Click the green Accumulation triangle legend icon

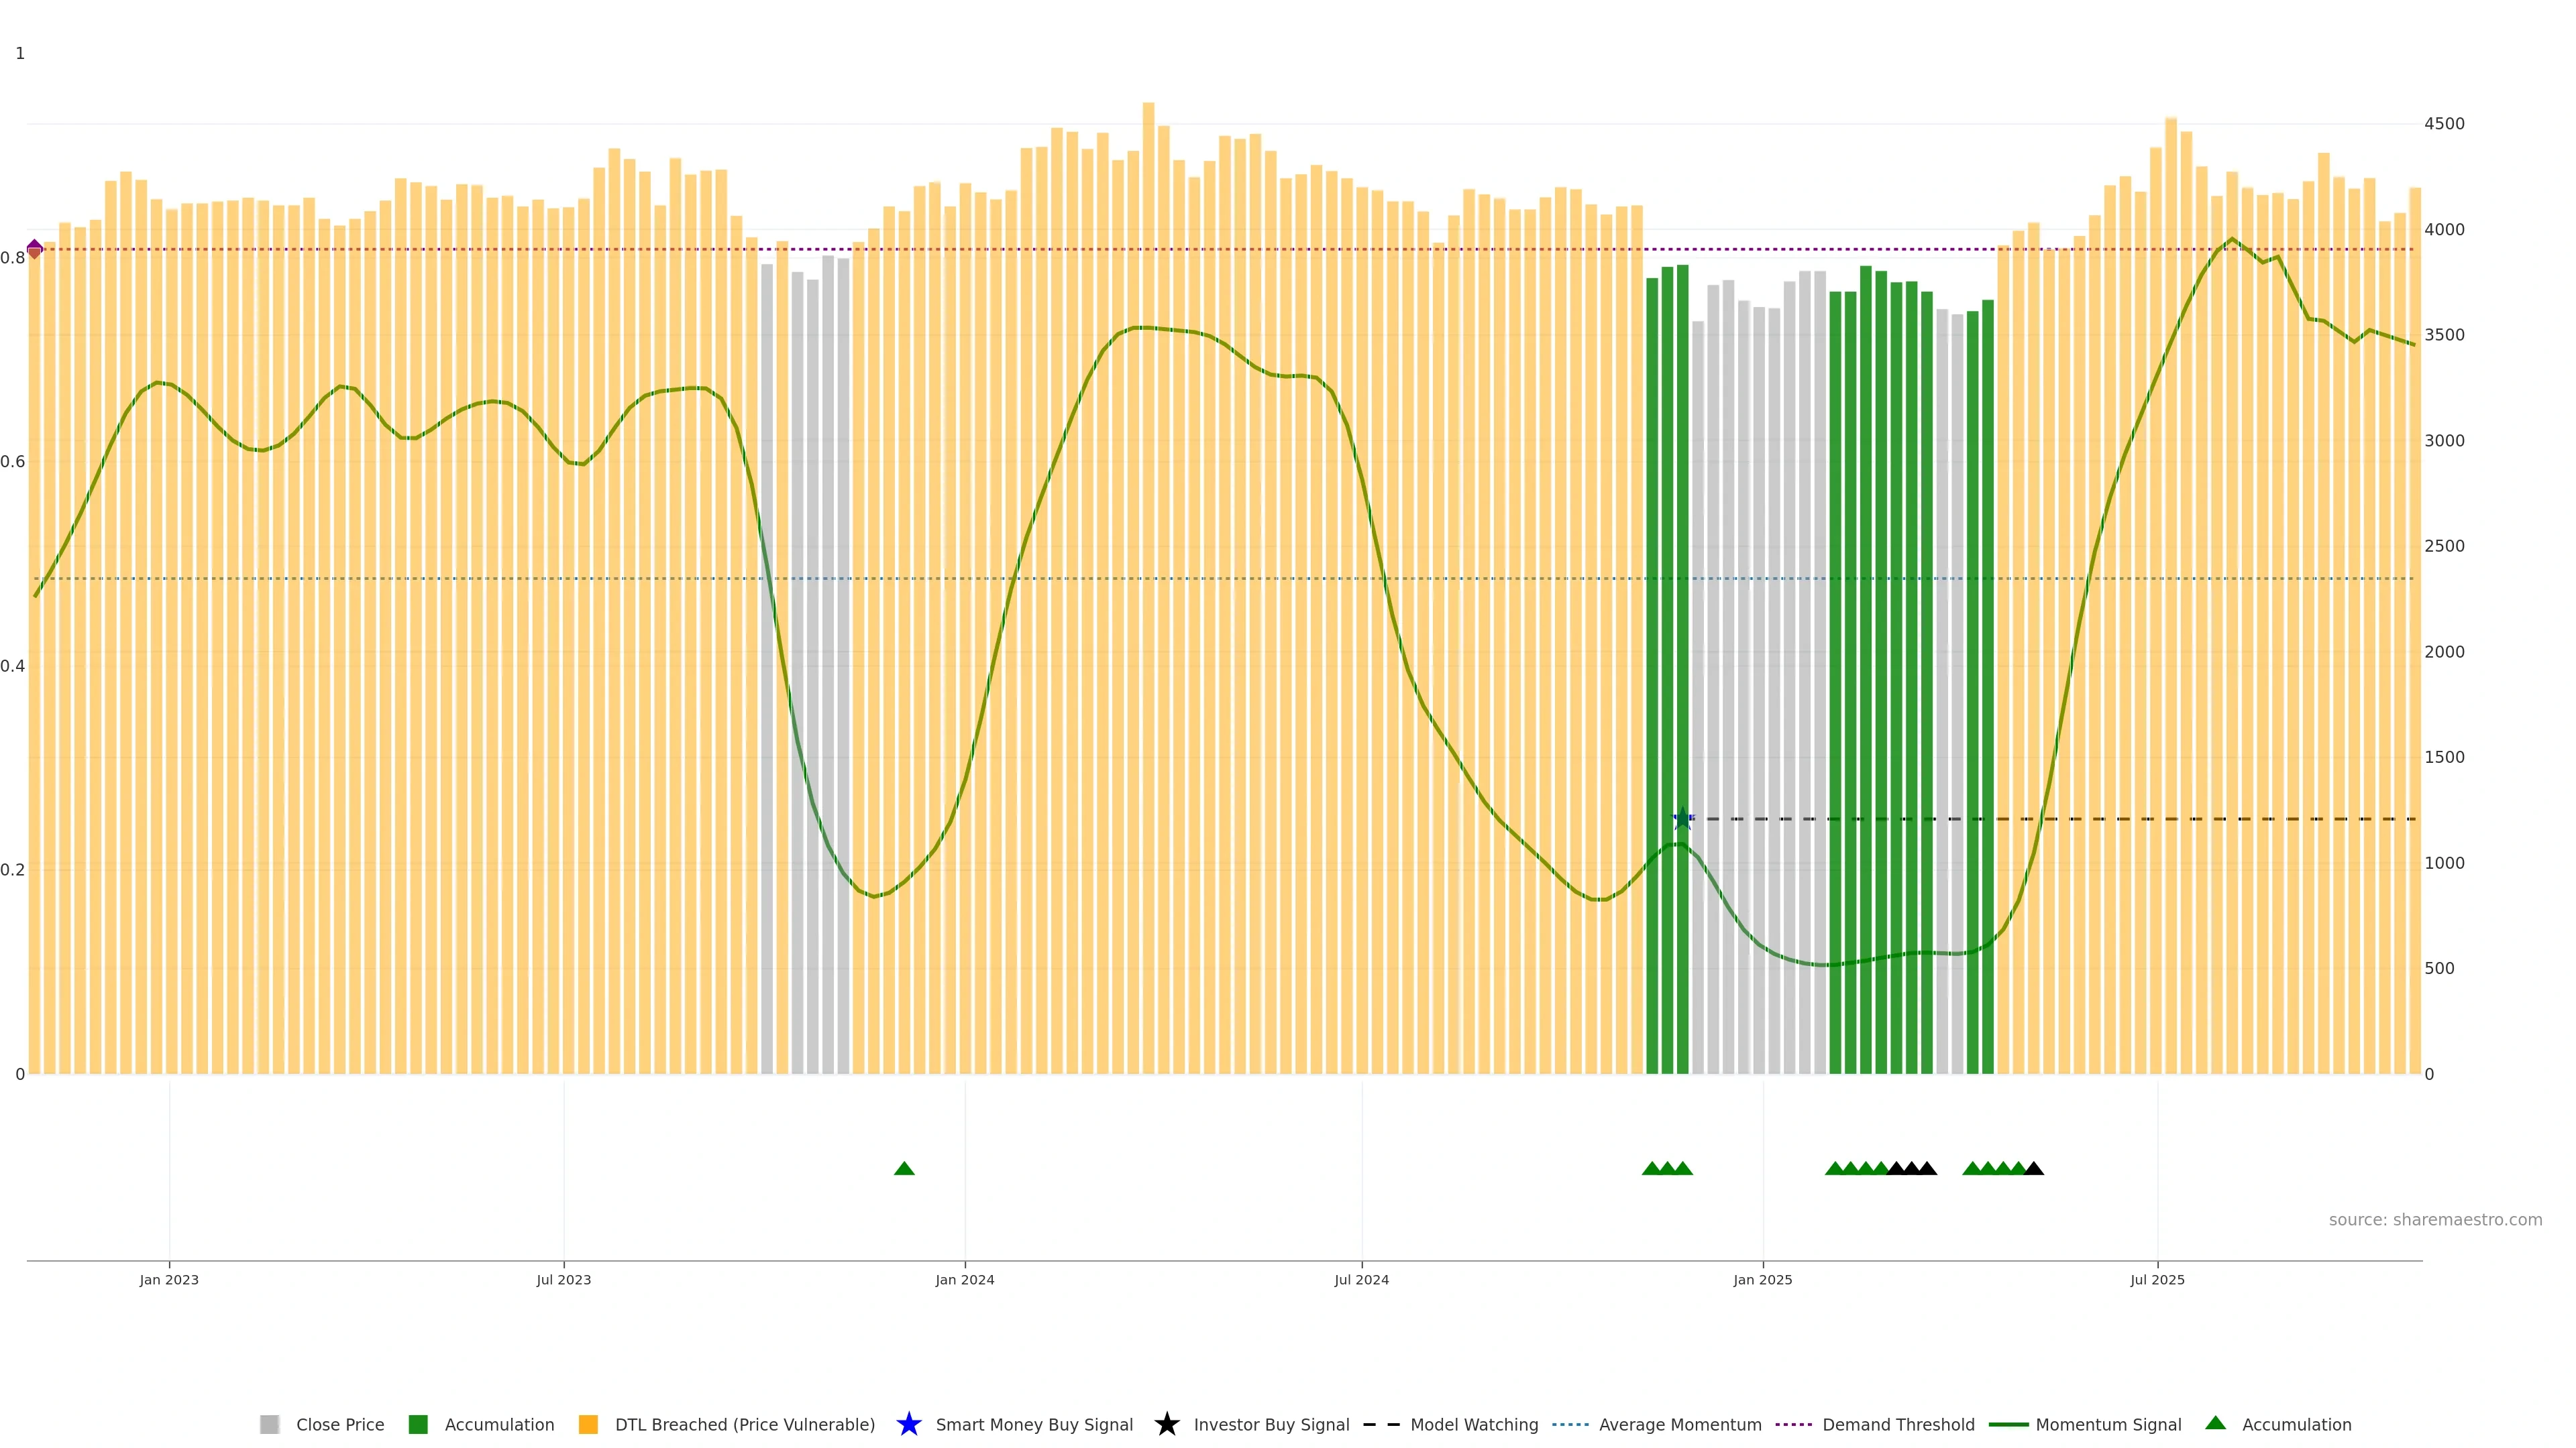[2215, 1423]
